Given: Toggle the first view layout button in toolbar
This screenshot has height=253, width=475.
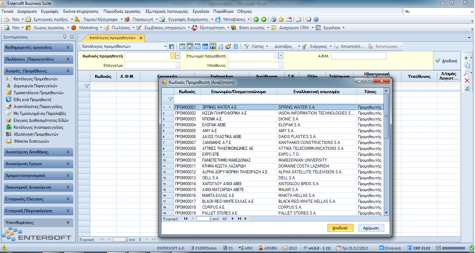Looking at the screenshot, I should tap(182, 46).
